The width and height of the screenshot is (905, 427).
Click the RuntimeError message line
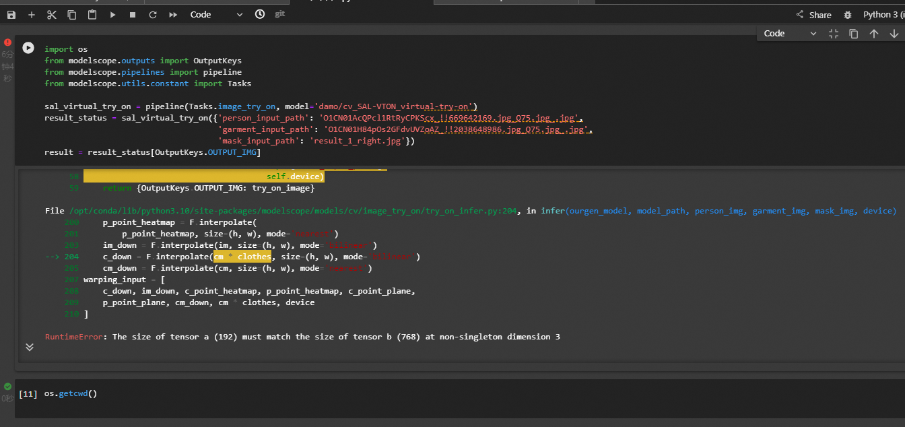pyautogui.click(x=302, y=337)
